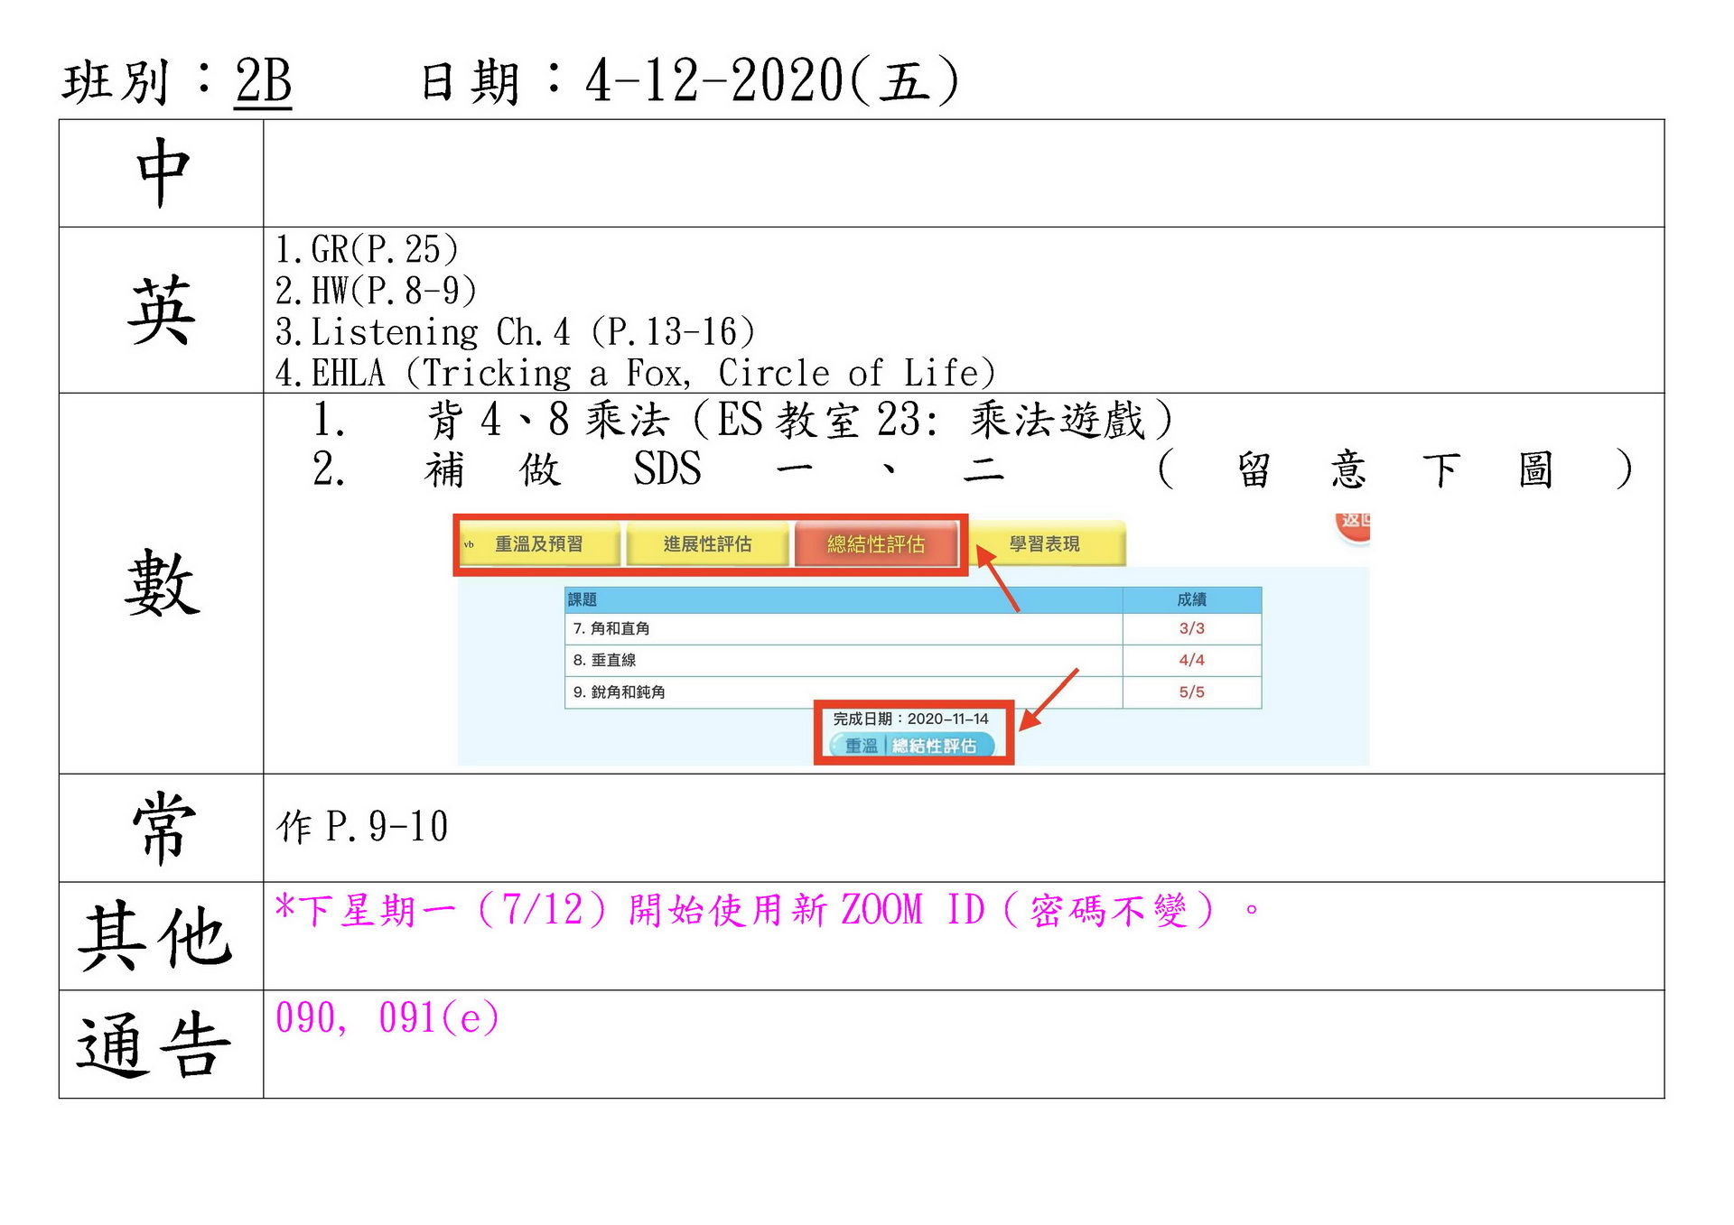Open the 重溫及預習 tab
The height and width of the screenshot is (1225, 1734).
pyautogui.click(x=539, y=544)
